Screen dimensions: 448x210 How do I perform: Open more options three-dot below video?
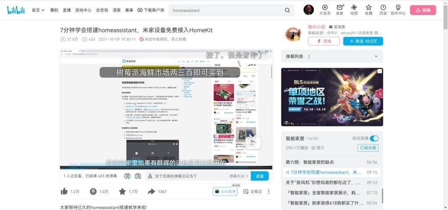(x=269, y=192)
